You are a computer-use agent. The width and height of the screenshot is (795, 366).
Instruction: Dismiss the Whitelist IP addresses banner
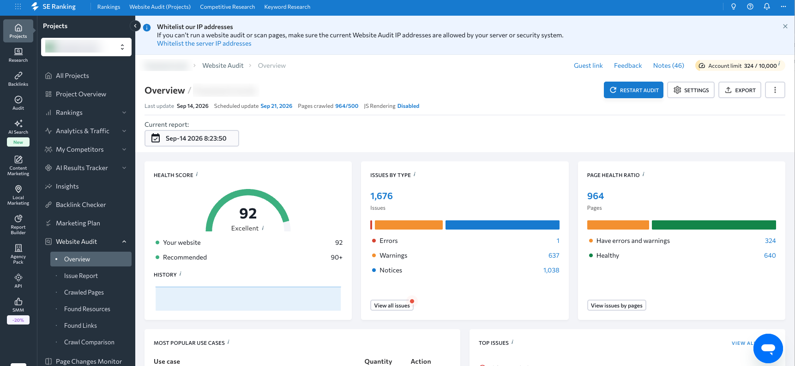(785, 26)
